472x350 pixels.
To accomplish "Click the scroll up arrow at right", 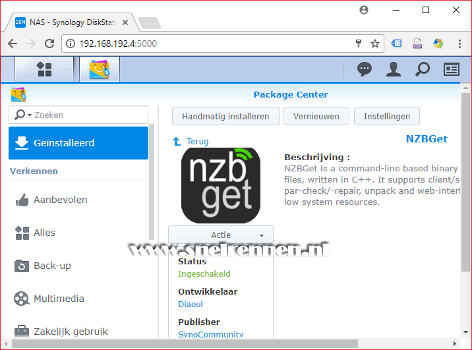I will [x=465, y=88].
